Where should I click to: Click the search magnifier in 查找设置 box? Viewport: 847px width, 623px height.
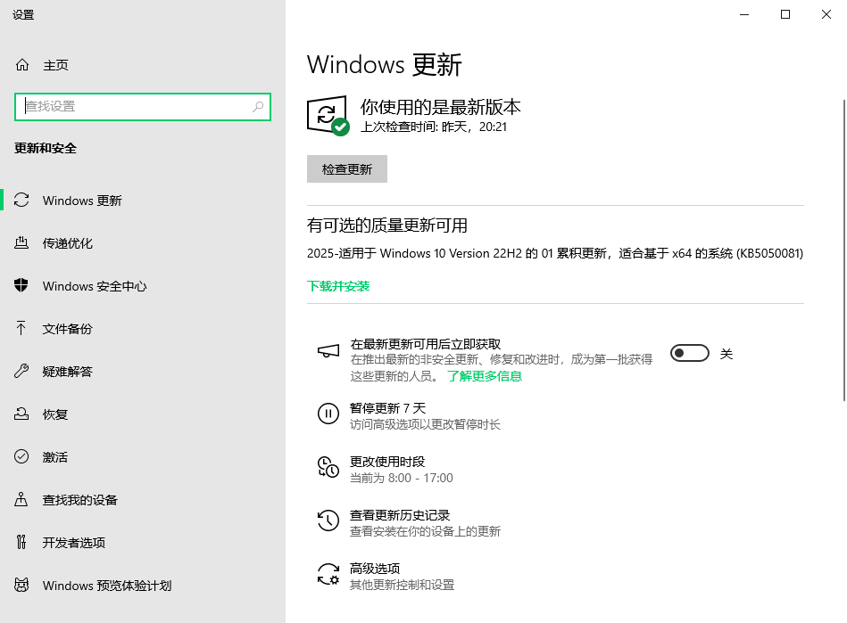pos(258,106)
